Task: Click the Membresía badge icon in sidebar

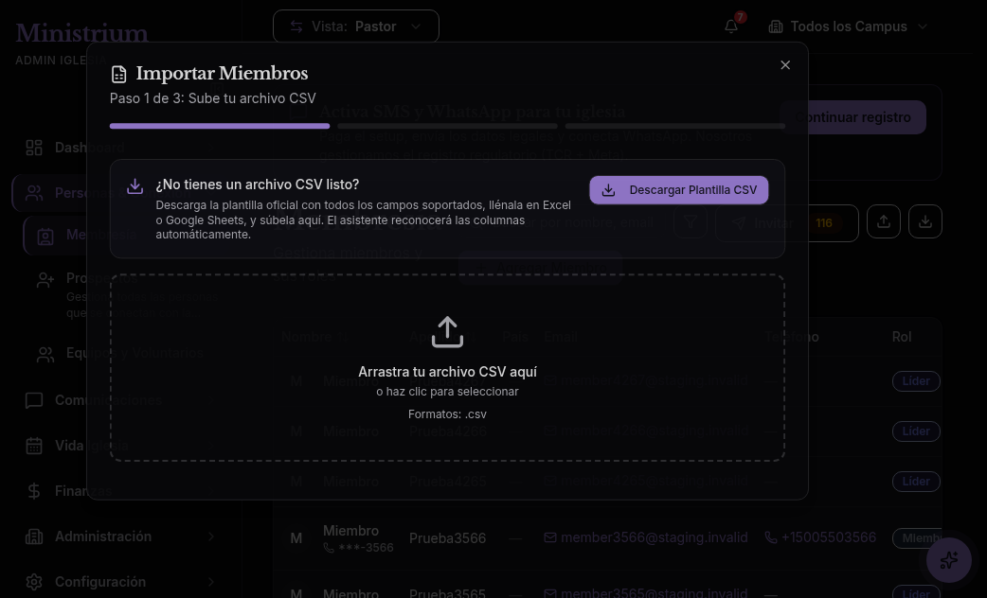Action: [45, 237]
